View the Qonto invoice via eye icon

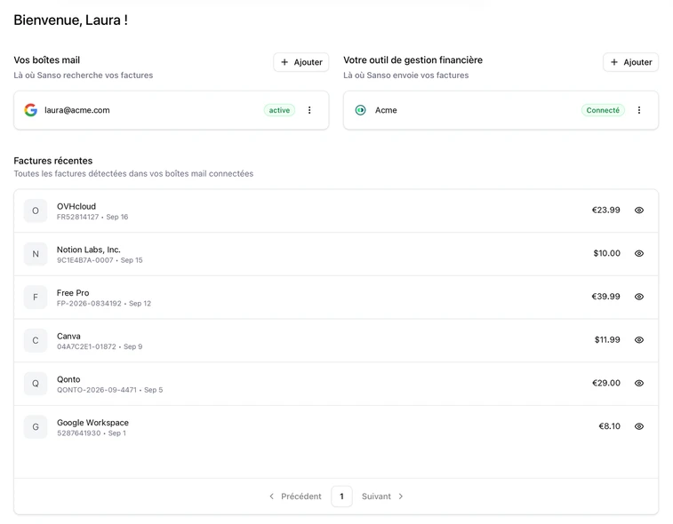tap(639, 384)
